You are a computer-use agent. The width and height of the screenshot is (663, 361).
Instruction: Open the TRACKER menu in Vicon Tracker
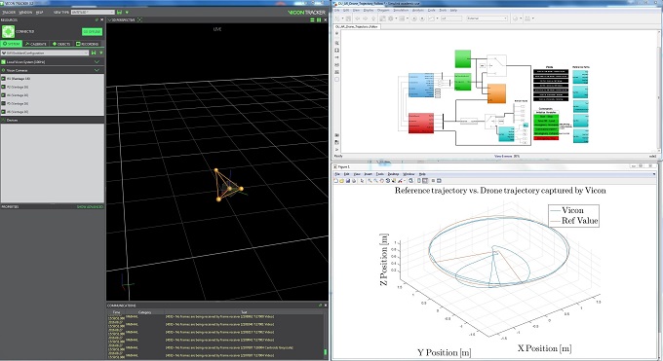pyautogui.click(x=9, y=13)
